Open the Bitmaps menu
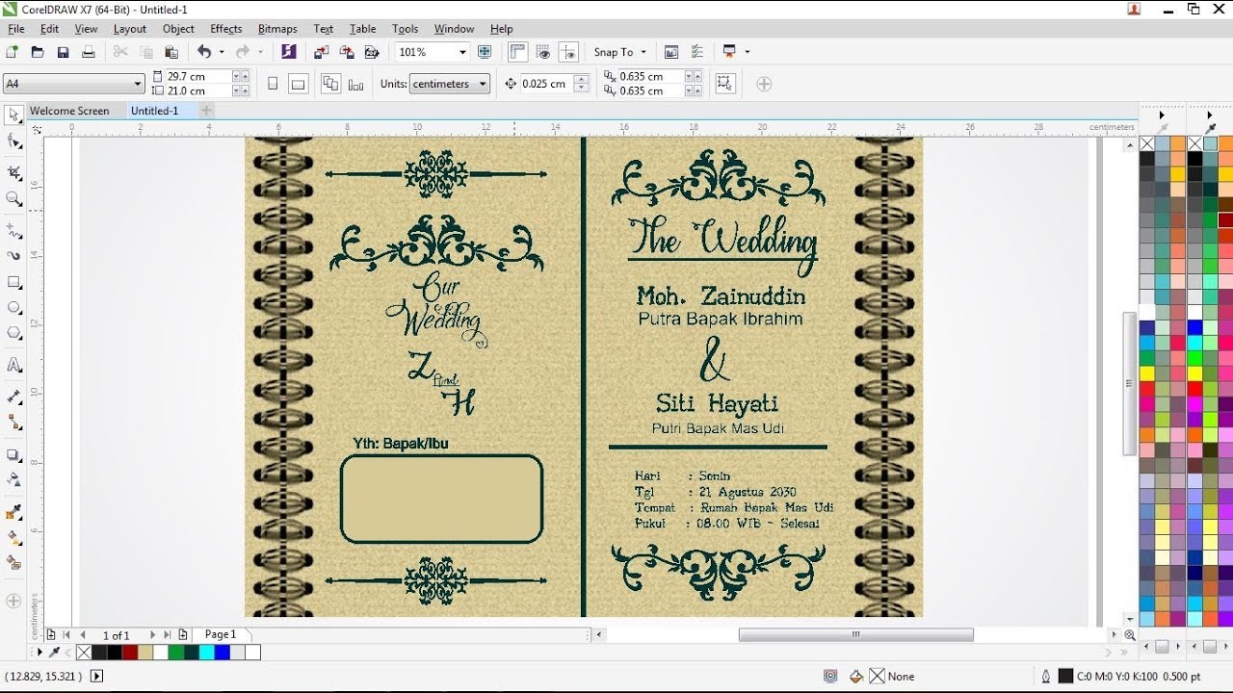Screen dimensions: 1233x693 [x=277, y=29]
